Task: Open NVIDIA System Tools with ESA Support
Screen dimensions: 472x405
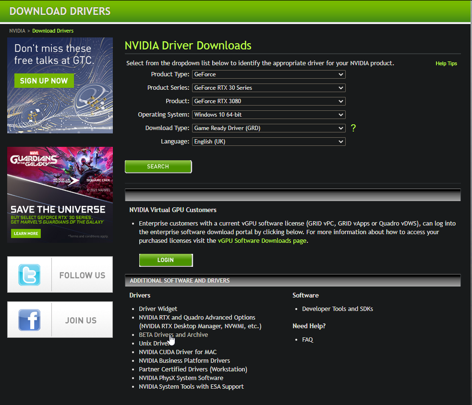Action: (x=191, y=387)
